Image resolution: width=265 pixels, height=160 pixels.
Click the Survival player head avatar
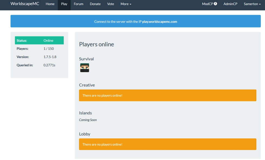(84, 67)
